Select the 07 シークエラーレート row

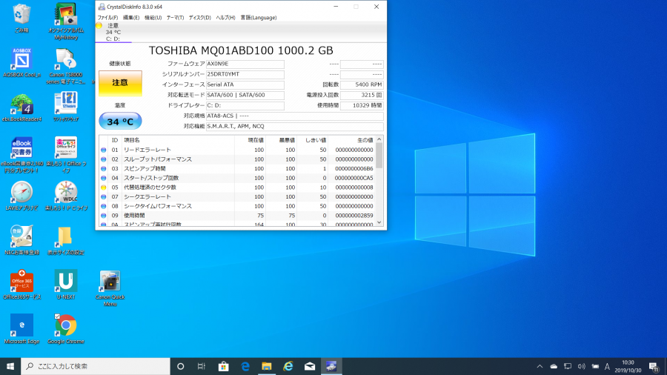click(x=237, y=196)
